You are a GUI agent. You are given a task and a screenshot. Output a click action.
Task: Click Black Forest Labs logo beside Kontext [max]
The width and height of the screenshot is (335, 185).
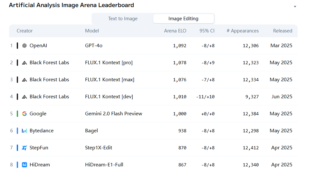(24, 80)
